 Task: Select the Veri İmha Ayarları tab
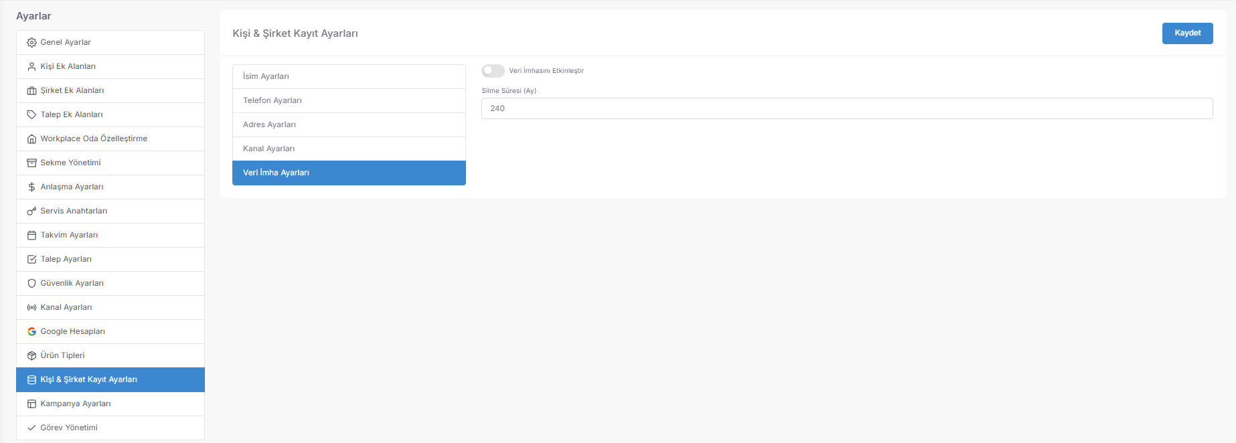point(349,173)
